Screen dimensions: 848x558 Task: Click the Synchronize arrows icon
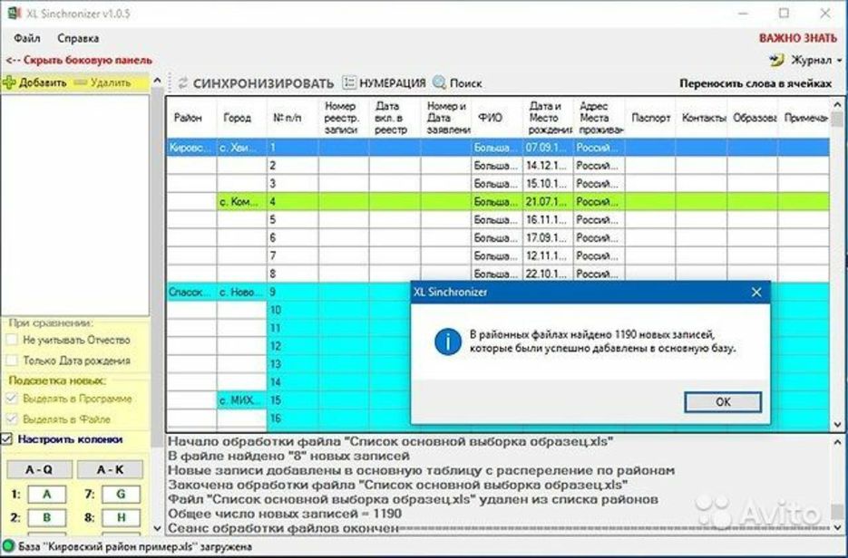click(183, 83)
